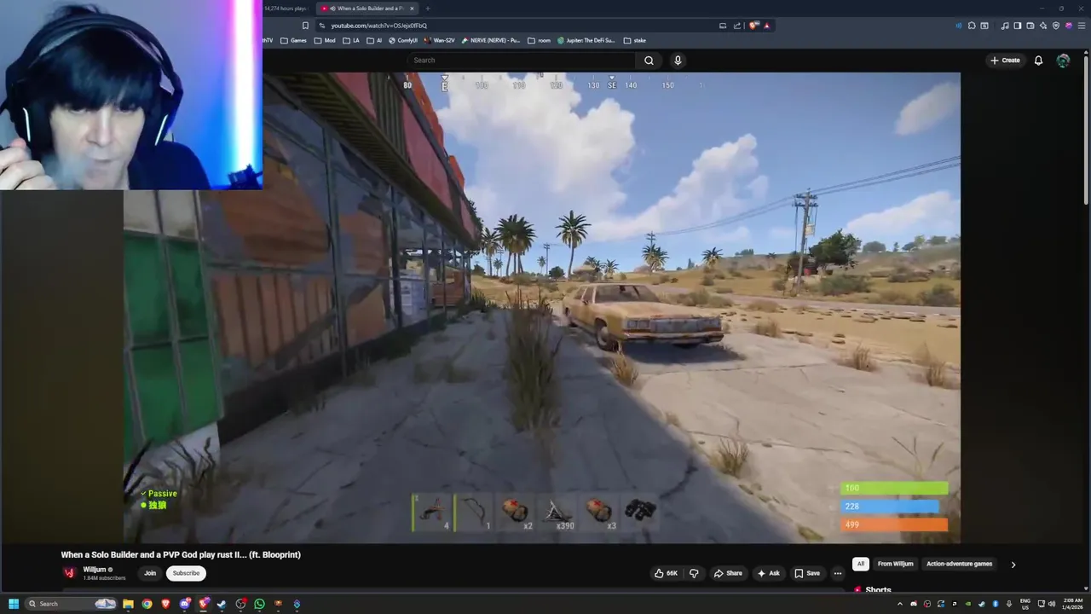Open the taskbar volume control

[x=1052, y=604]
